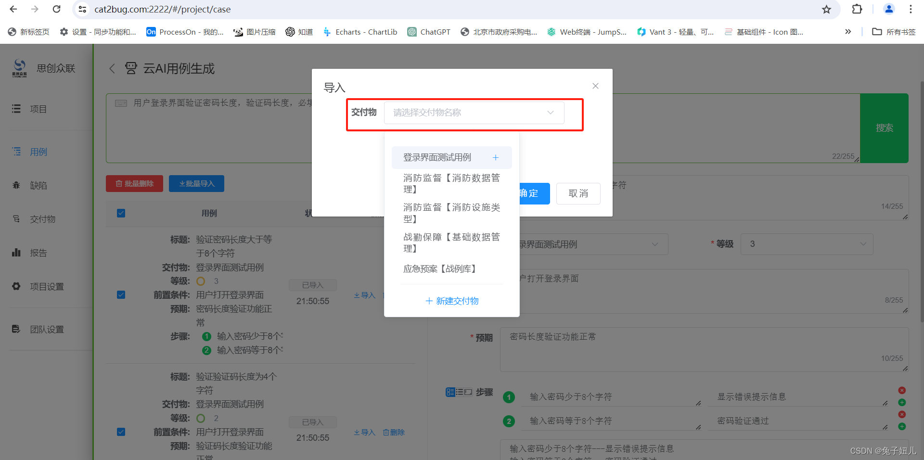The image size is (924, 460).
Task: Remove step 1 with its red delete icon
Action: (x=902, y=391)
